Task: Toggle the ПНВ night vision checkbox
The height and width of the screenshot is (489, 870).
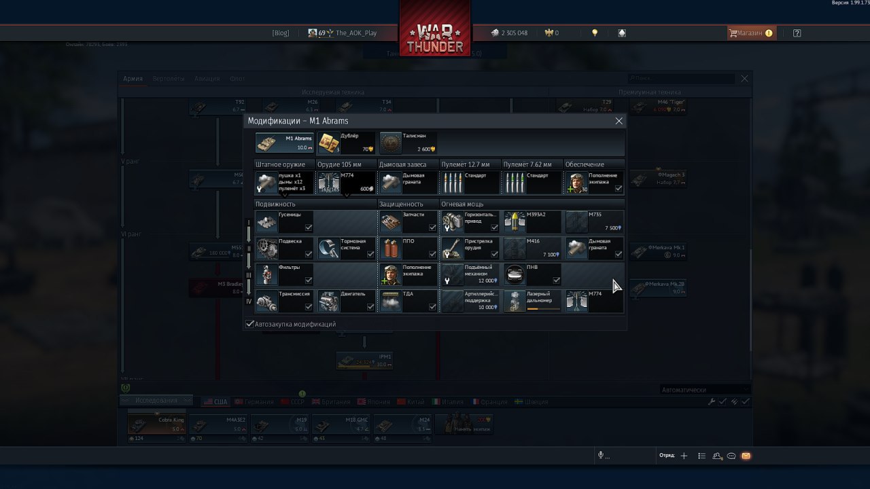Action: 556,280
